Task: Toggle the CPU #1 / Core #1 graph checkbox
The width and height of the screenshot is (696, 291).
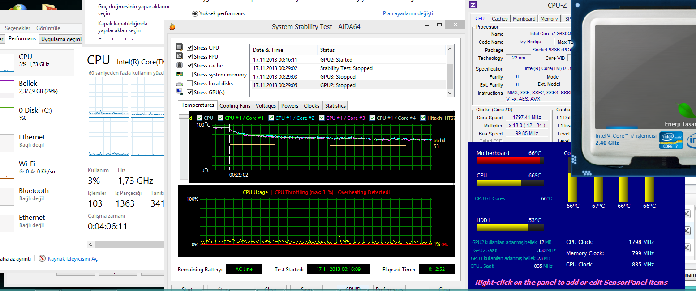Action: pyautogui.click(x=220, y=118)
